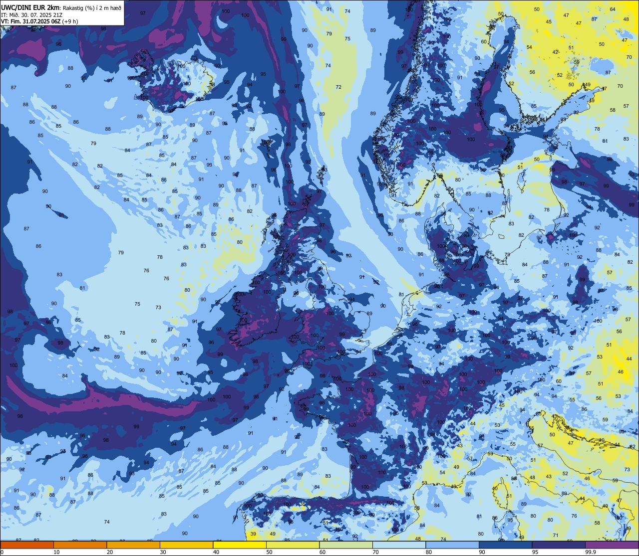Screen dimensions: 639x556
Task: Click the '80' legend scale label
Action: (x=429, y=552)
